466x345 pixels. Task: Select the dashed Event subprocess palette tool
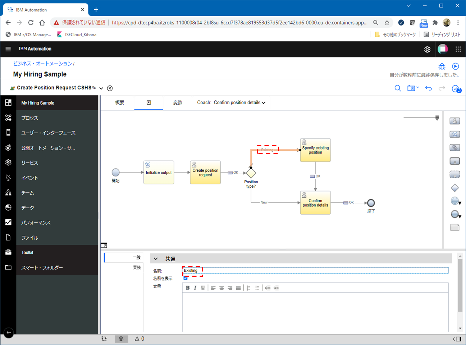point(455,174)
